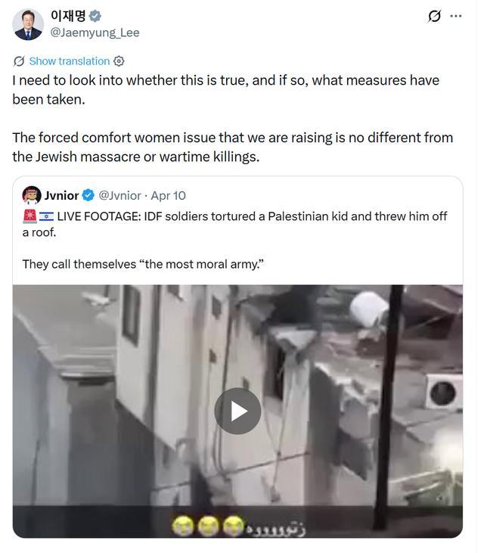Image resolution: width=484 pixels, height=553 pixels.
Task: Click the @Jvnior handle in quote
Action: click(119, 195)
